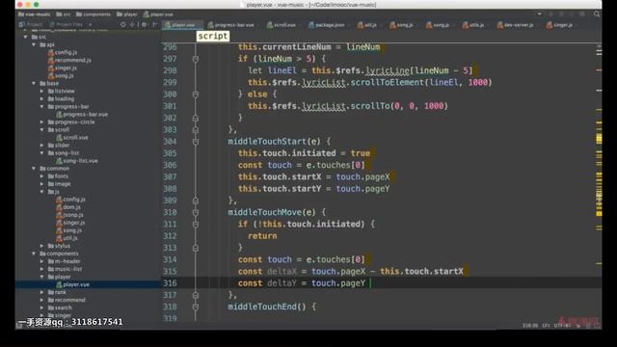Viewport: 617px width, 347px height.
Task: Open the util.js editor tab
Action: (367, 25)
